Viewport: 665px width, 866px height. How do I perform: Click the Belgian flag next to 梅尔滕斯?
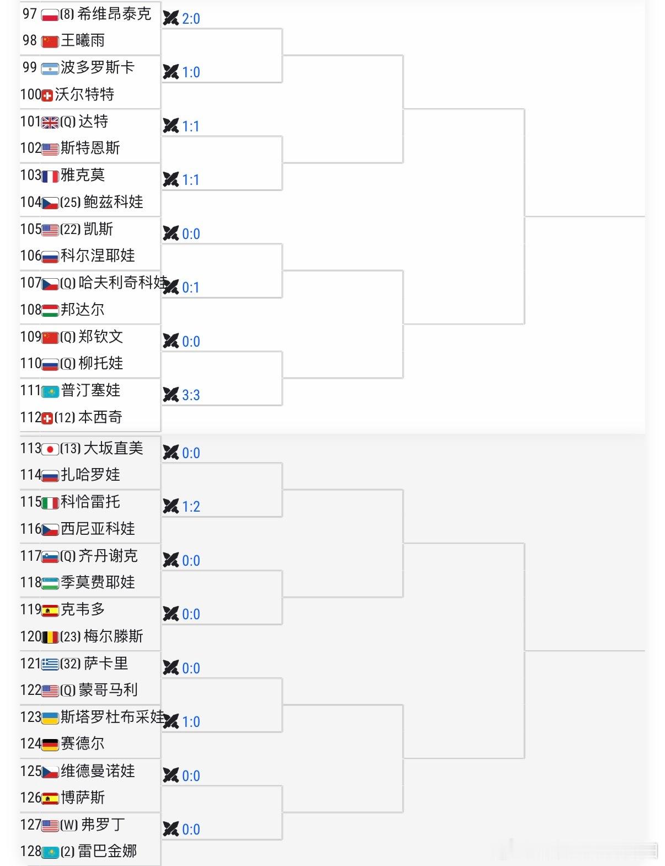click(x=50, y=637)
